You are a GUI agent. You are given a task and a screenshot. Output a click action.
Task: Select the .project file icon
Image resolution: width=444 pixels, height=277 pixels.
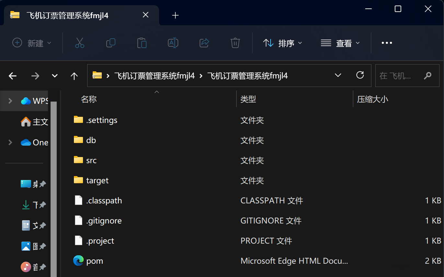point(78,240)
